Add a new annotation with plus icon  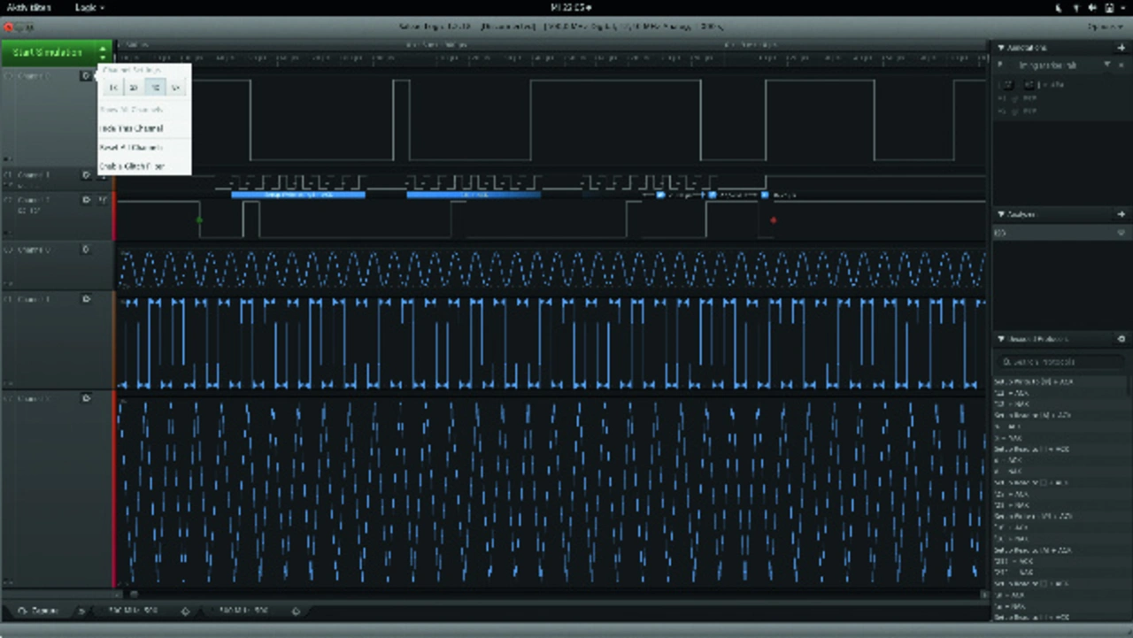(1121, 47)
